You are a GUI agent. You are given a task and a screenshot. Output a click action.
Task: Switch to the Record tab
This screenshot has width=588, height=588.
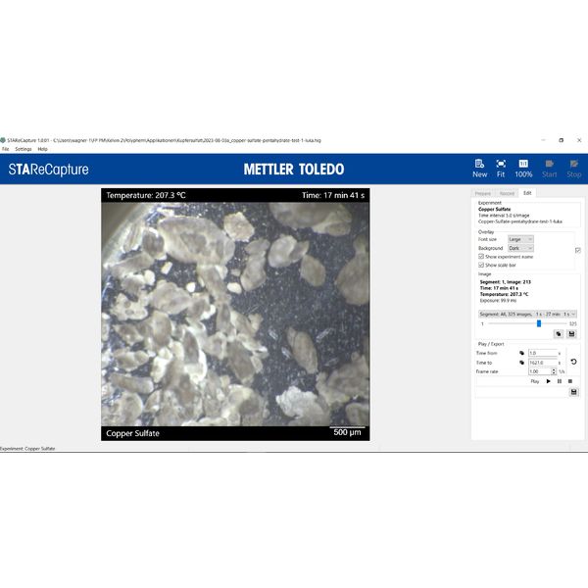[x=507, y=193]
